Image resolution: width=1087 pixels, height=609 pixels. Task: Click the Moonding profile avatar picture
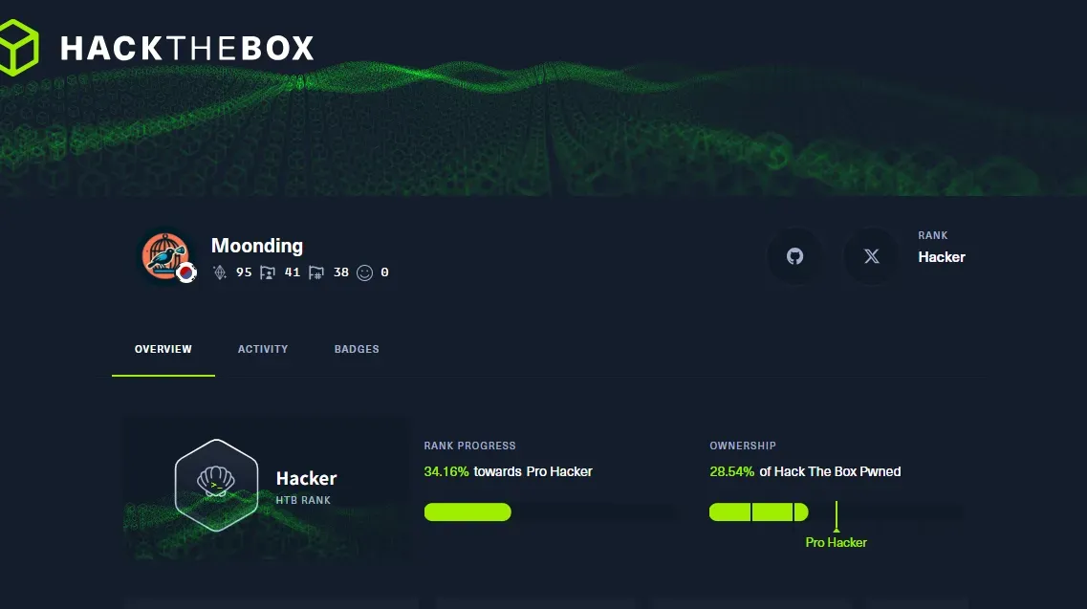click(165, 255)
